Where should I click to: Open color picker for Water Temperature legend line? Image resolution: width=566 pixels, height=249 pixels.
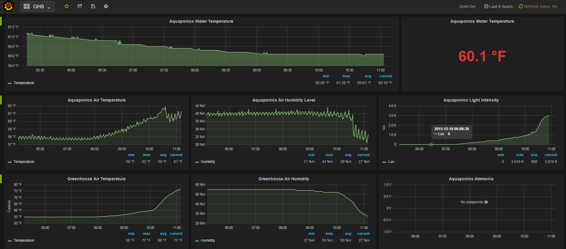coord(10,83)
